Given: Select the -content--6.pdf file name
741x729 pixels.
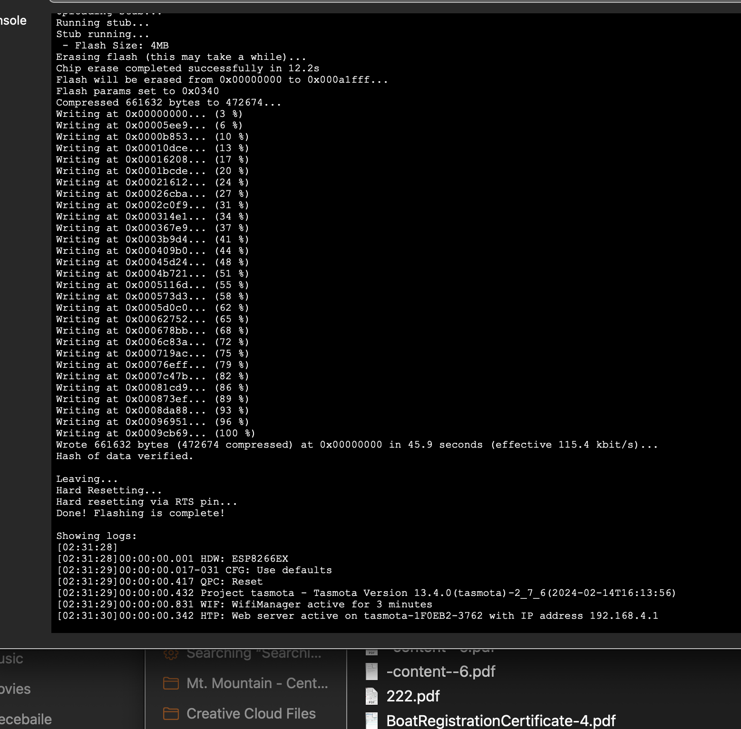Looking at the screenshot, I should tap(440, 671).
